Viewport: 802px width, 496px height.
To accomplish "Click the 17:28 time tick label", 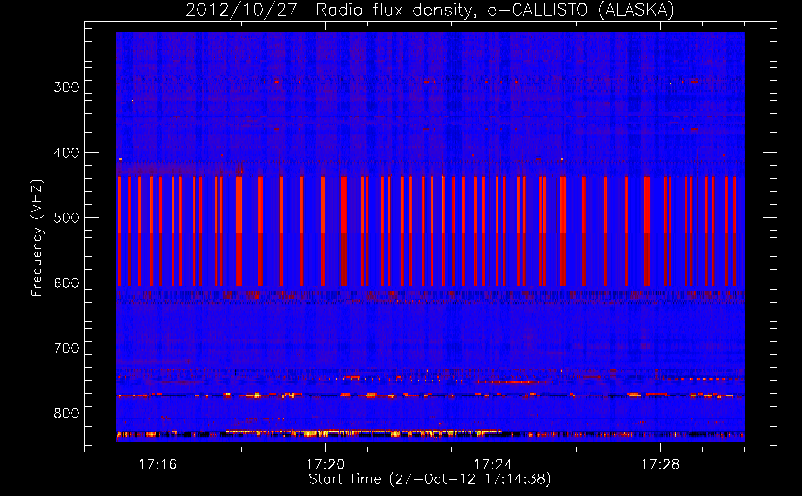I will click(660, 464).
